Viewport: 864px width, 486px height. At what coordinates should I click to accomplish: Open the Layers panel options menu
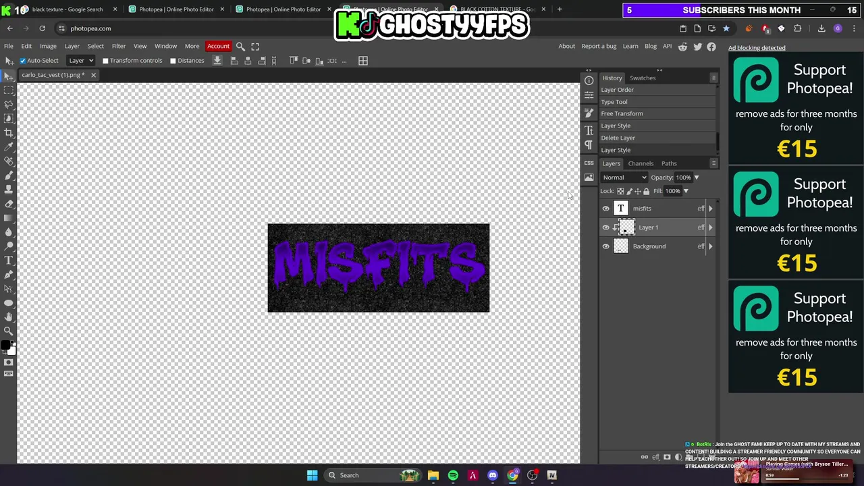tap(713, 163)
